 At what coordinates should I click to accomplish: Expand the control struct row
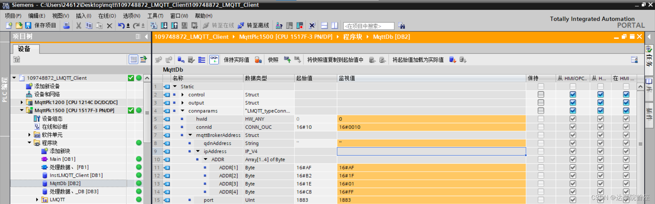183,94
